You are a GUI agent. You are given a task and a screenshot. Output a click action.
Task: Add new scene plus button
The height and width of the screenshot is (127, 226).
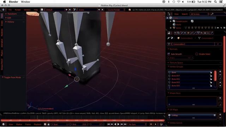tap(99, 10)
